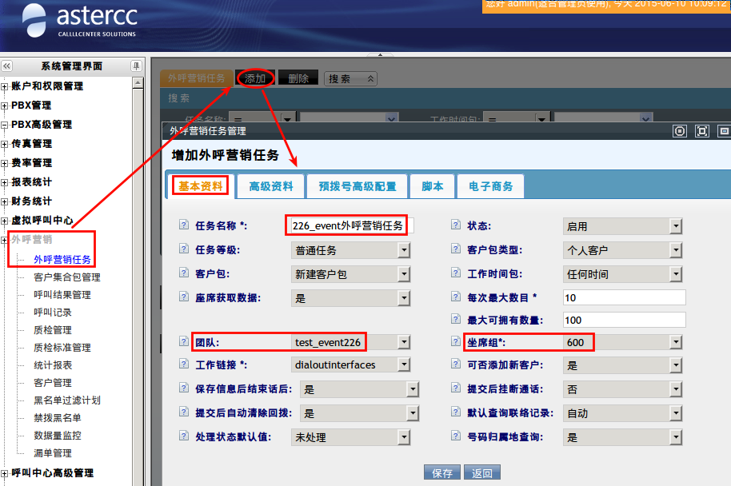Click the fullscreen icon in the dialog title bar
The width and height of the screenshot is (731, 486).
click(x=702, y=131)
